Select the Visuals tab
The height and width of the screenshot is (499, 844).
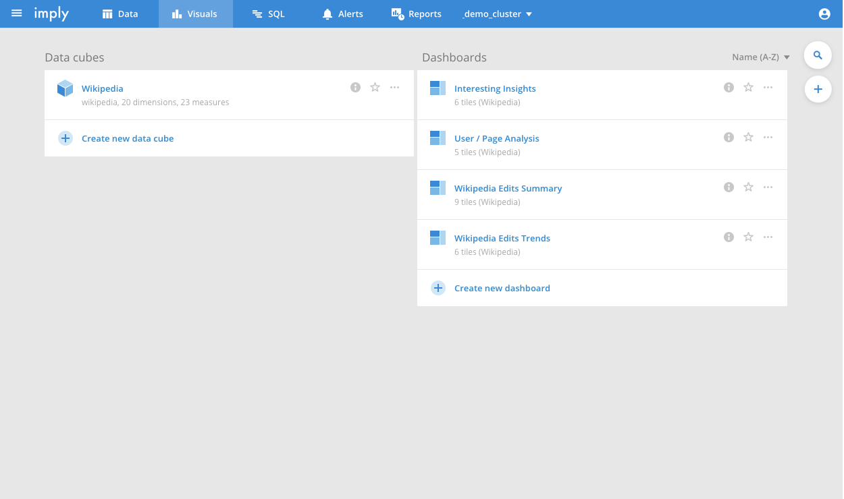(195, 13)
